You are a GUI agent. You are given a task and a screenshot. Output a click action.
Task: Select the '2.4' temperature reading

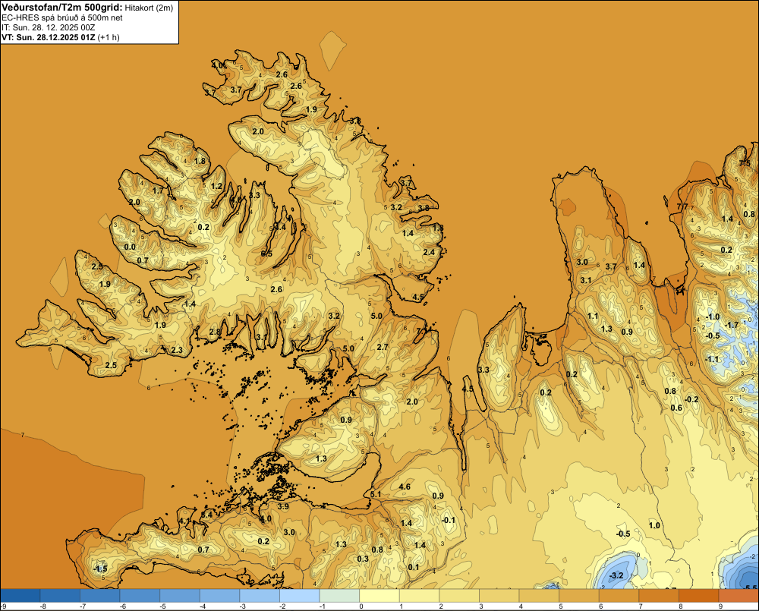coord(429,252)
